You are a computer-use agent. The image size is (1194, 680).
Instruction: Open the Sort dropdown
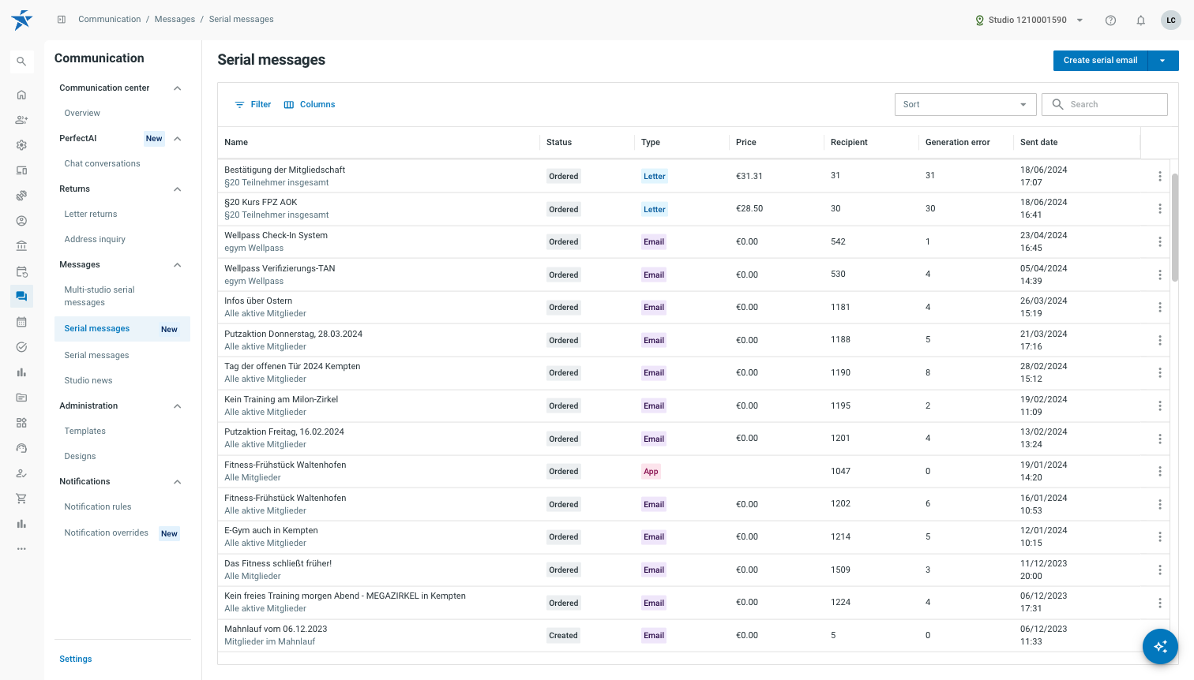coord(965,104)
